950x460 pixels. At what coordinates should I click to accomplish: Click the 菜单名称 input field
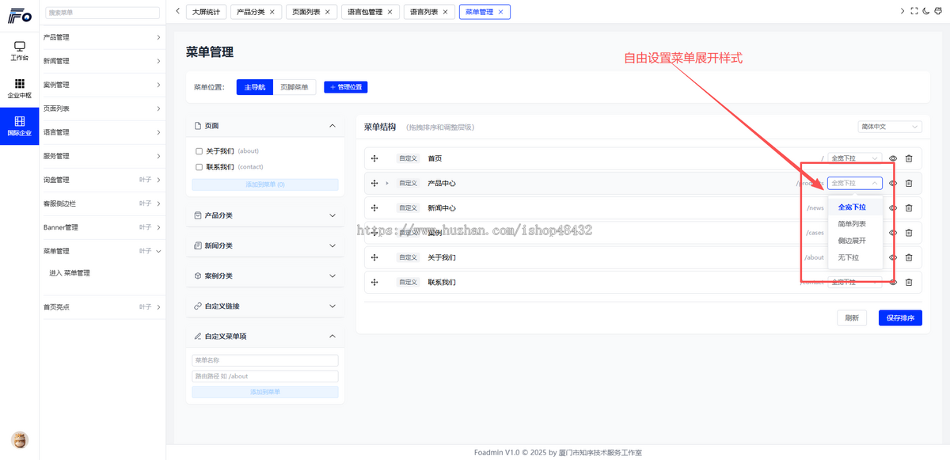click(265, 360)
